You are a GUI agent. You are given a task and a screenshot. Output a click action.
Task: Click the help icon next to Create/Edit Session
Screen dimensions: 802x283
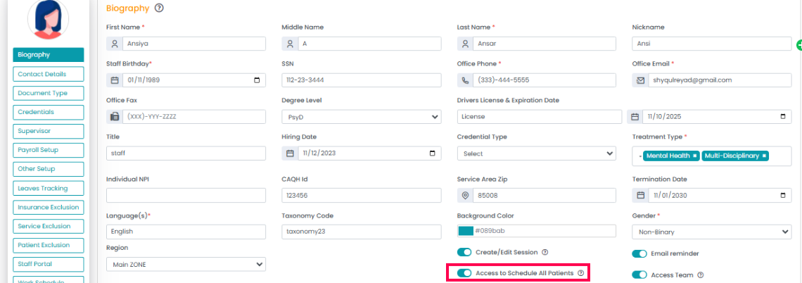pos(545,252)
